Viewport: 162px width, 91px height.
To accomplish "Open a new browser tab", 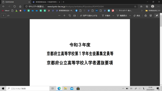I will point(64,2).
